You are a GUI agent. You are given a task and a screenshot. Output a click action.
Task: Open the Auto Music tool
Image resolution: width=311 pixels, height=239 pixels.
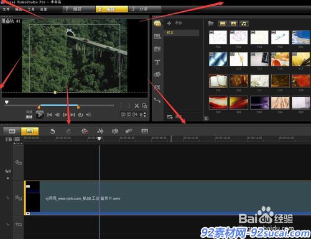(x=115, y=131)
